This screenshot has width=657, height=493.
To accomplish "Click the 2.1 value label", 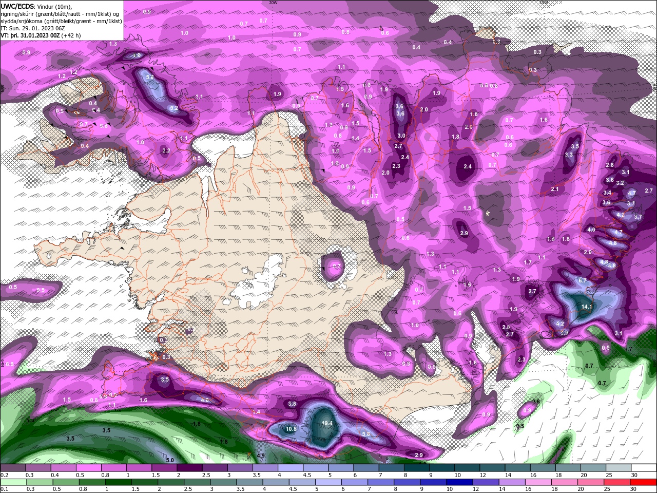I will point(554,189).
